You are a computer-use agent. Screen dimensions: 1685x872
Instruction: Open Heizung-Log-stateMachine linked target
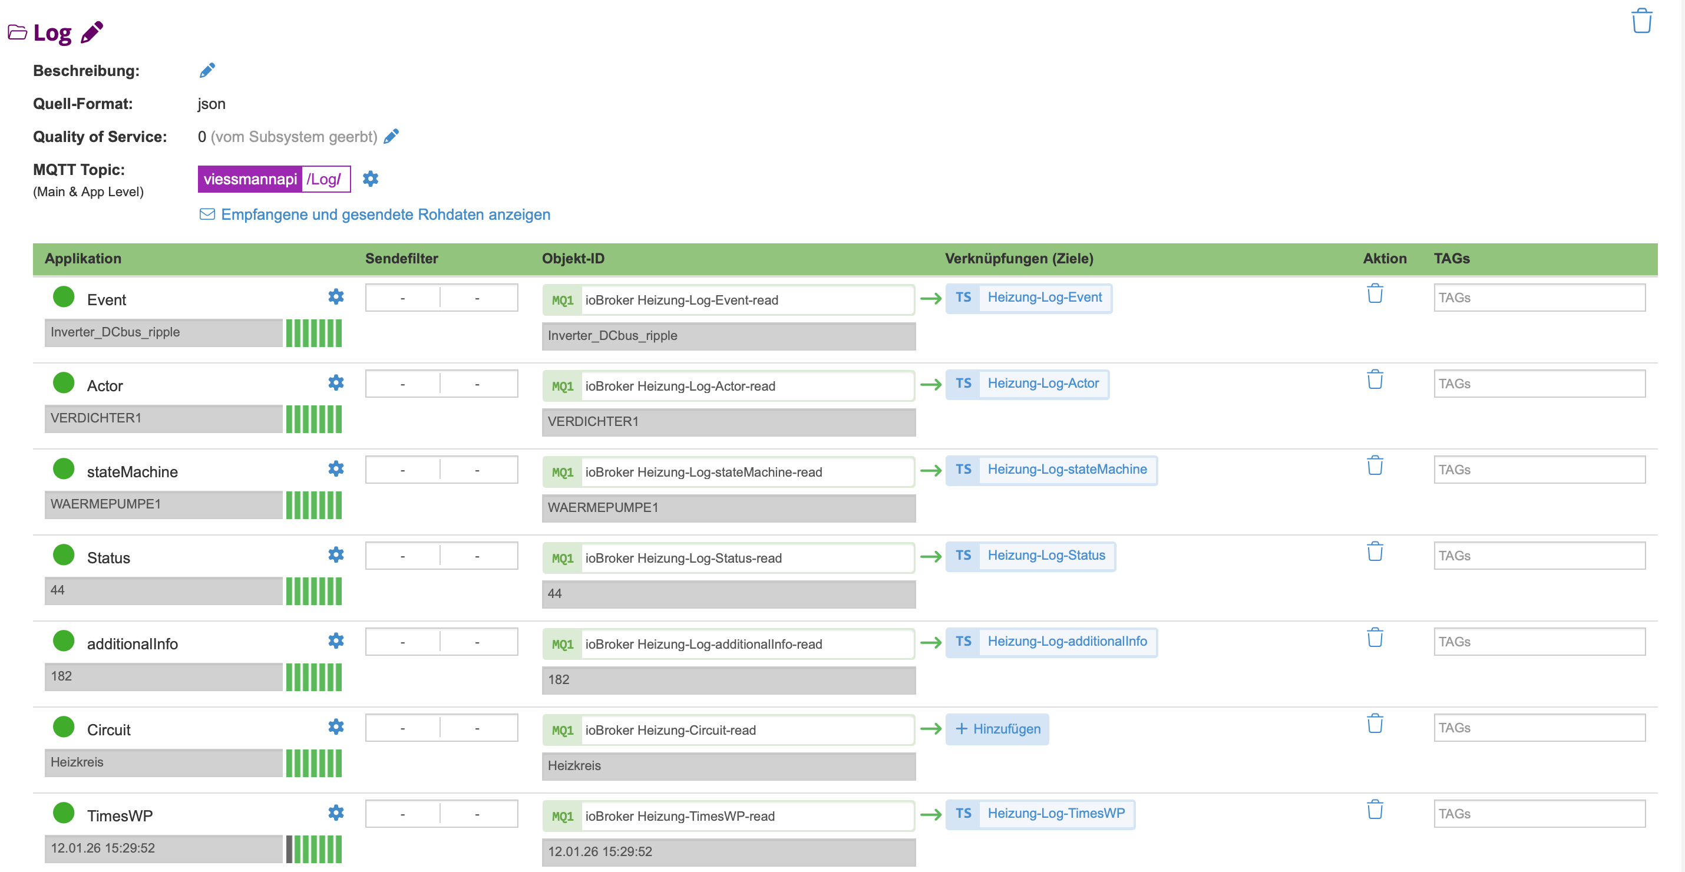(x=1066, y=469)
